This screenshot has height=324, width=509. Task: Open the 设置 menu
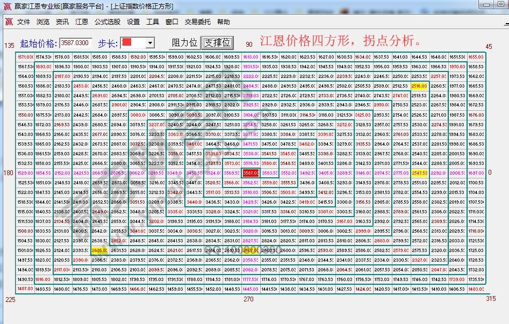(x=132, y=22)
